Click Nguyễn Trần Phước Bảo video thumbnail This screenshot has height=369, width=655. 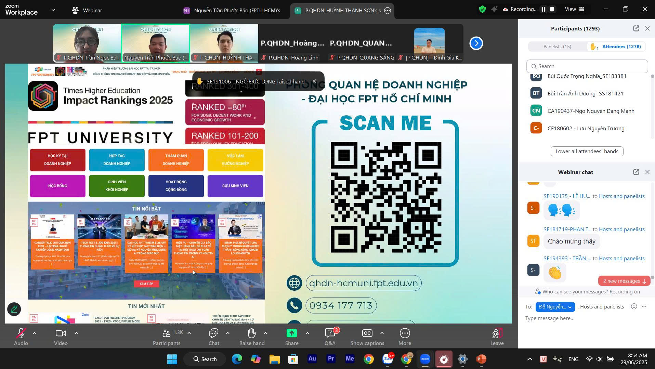click(x=156, y=43)
